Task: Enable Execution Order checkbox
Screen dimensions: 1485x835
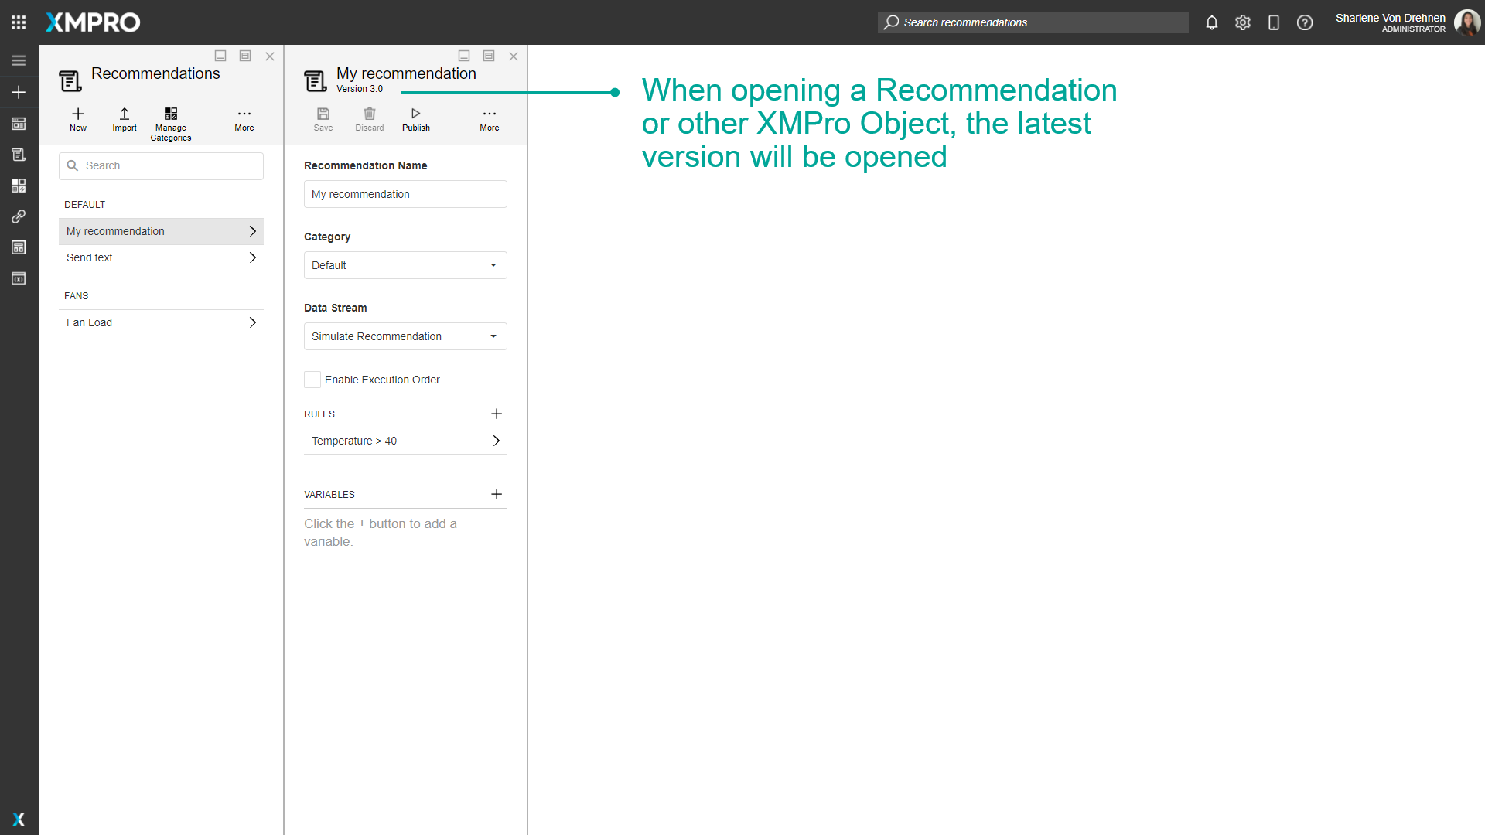Action: tap(312, 380)
